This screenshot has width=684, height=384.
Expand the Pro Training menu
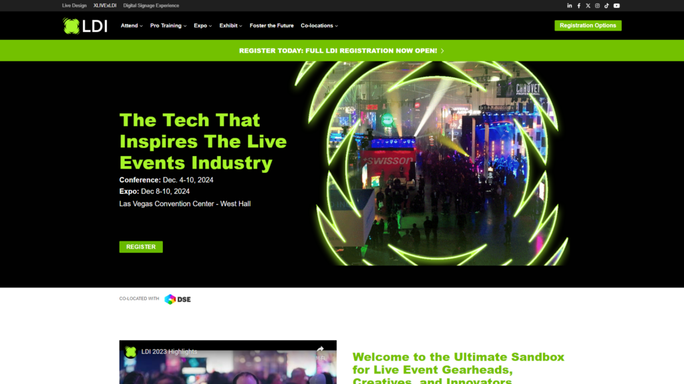pyautogui.click(x=168, y=26)
